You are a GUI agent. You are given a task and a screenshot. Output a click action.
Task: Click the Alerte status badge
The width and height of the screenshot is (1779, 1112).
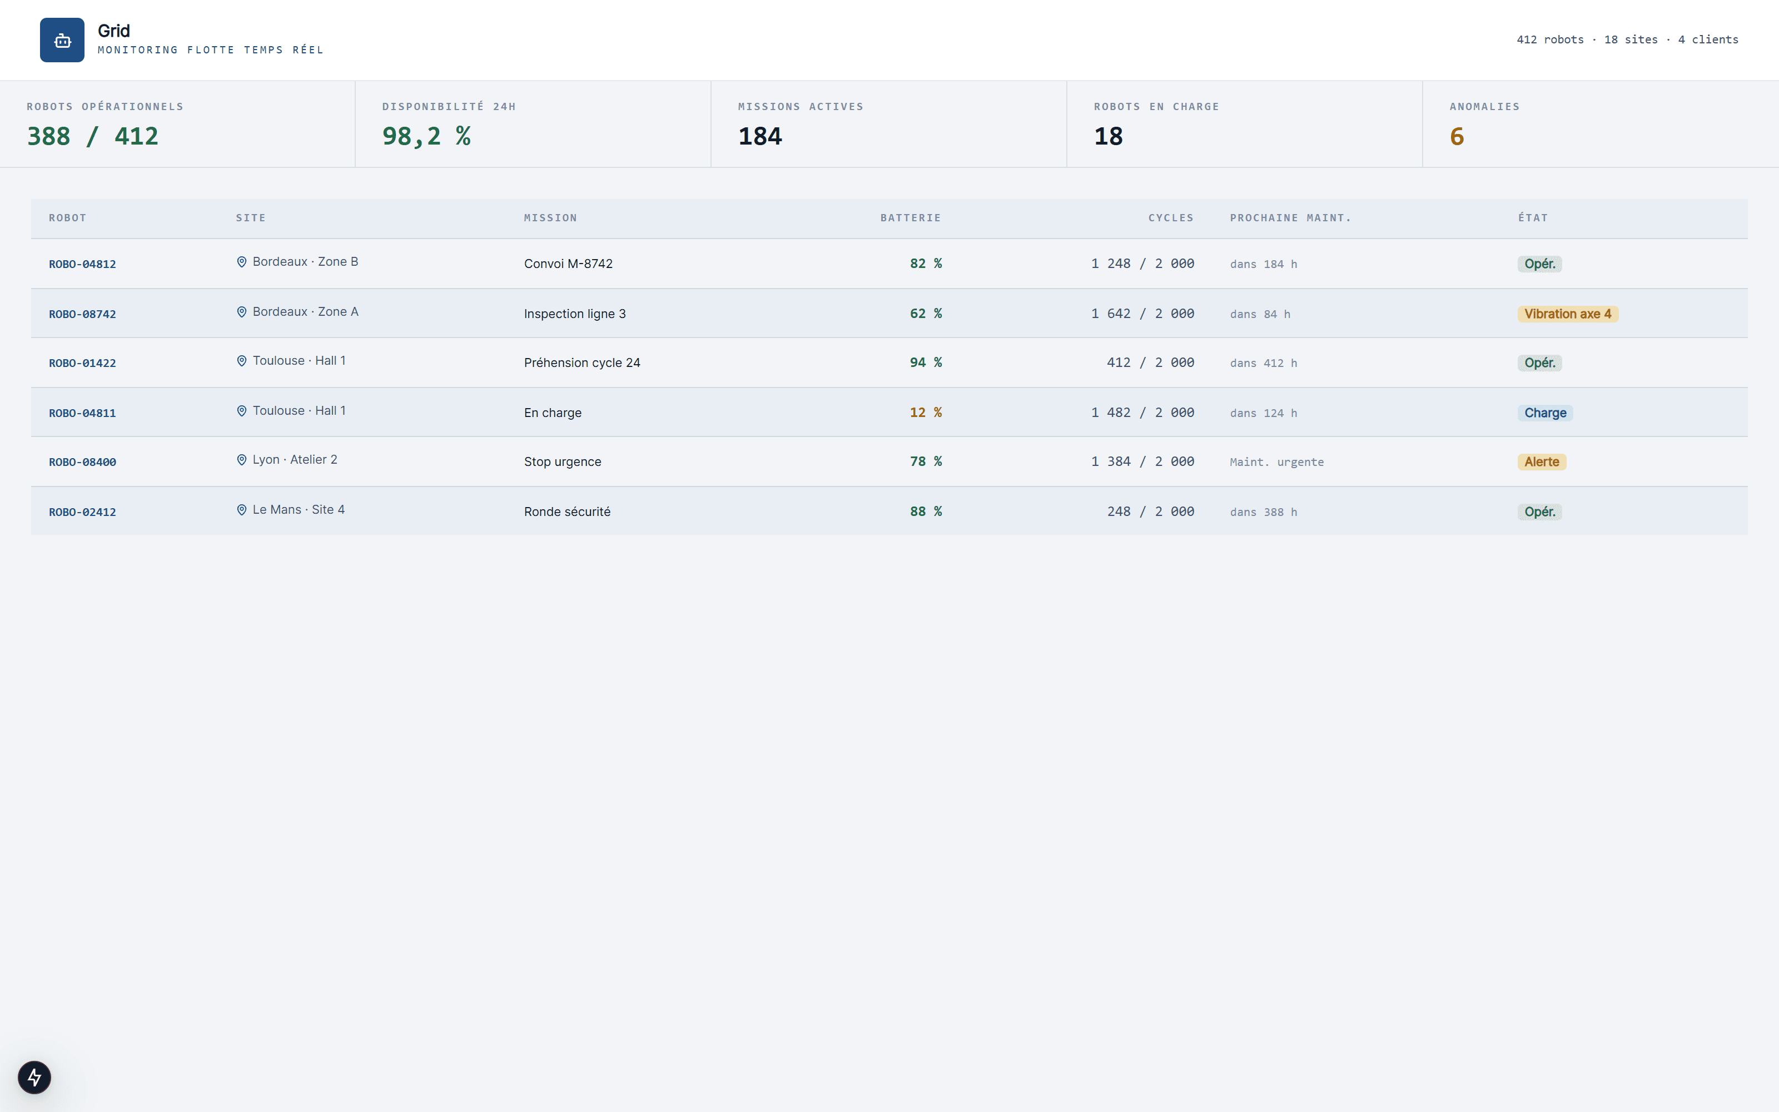(x=1542, y=462)
